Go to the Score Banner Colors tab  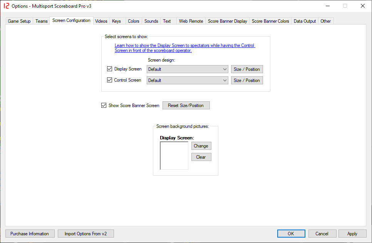[270, 21]
